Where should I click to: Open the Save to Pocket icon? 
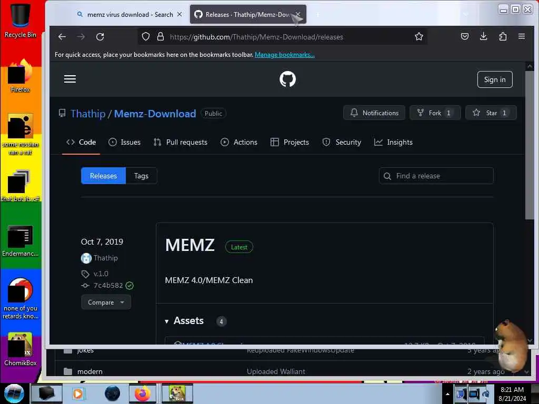[465, 36]
